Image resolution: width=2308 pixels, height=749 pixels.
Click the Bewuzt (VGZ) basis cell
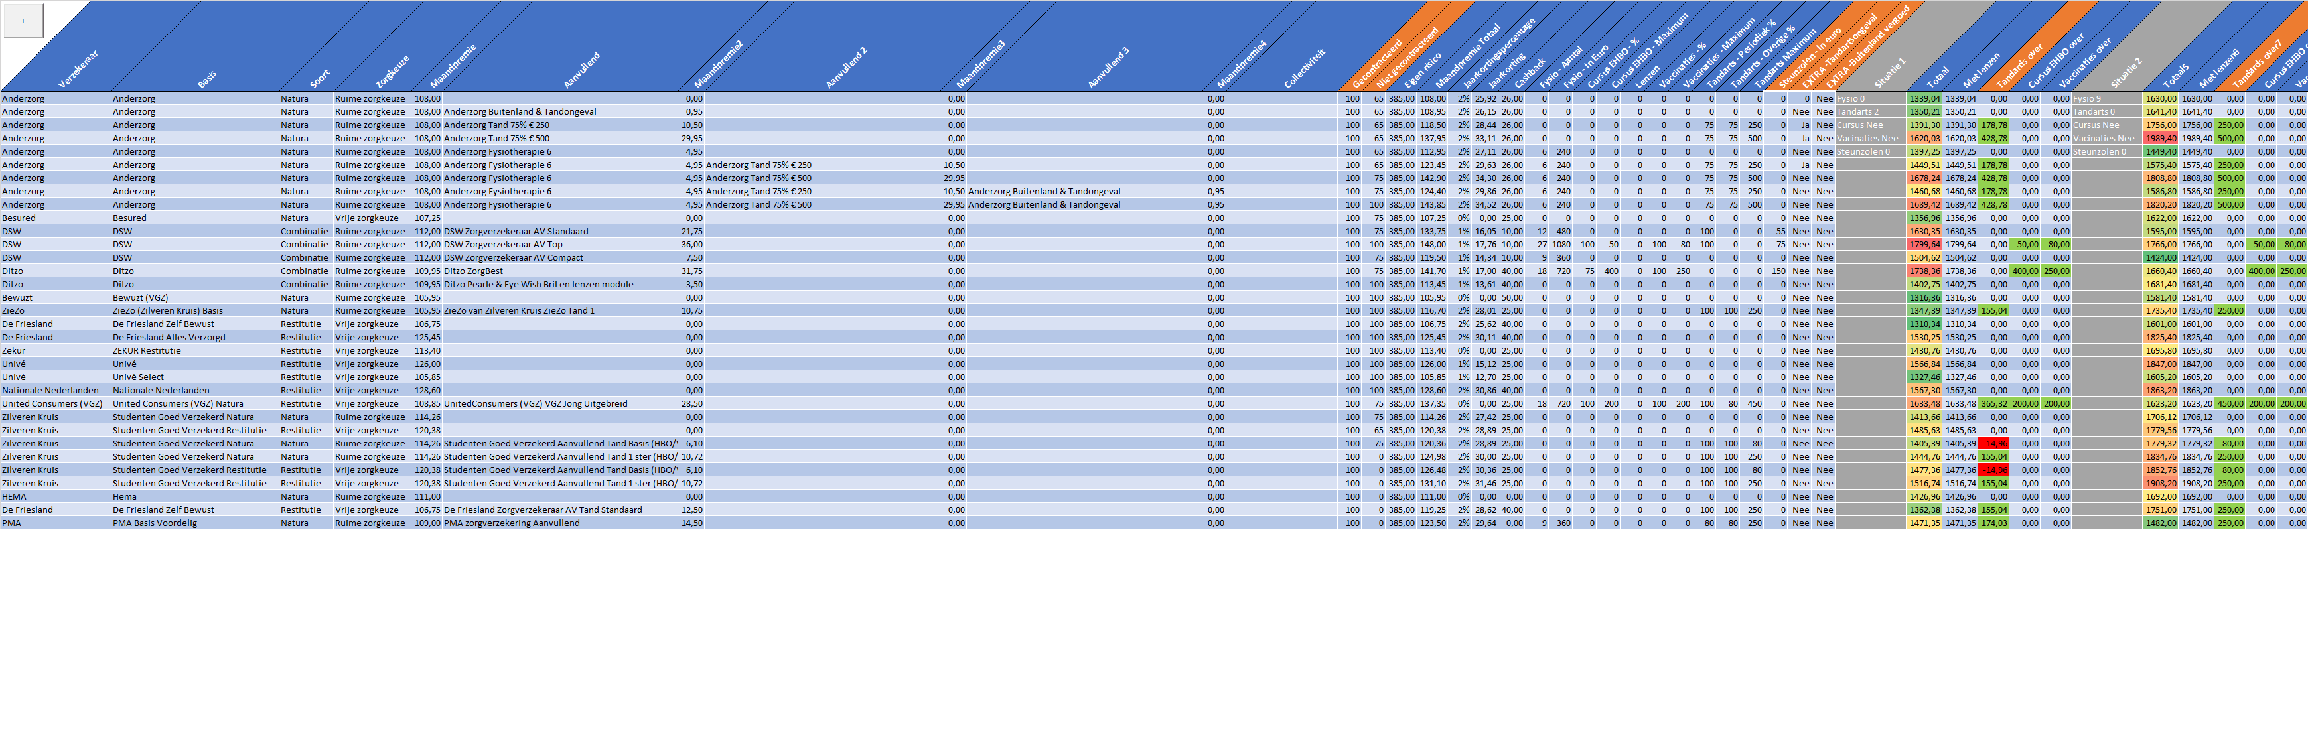(141, 297)
